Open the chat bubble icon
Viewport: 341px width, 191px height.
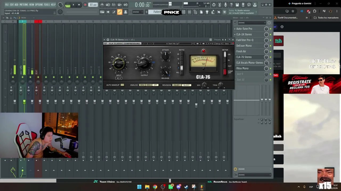(x=249, y=5)
